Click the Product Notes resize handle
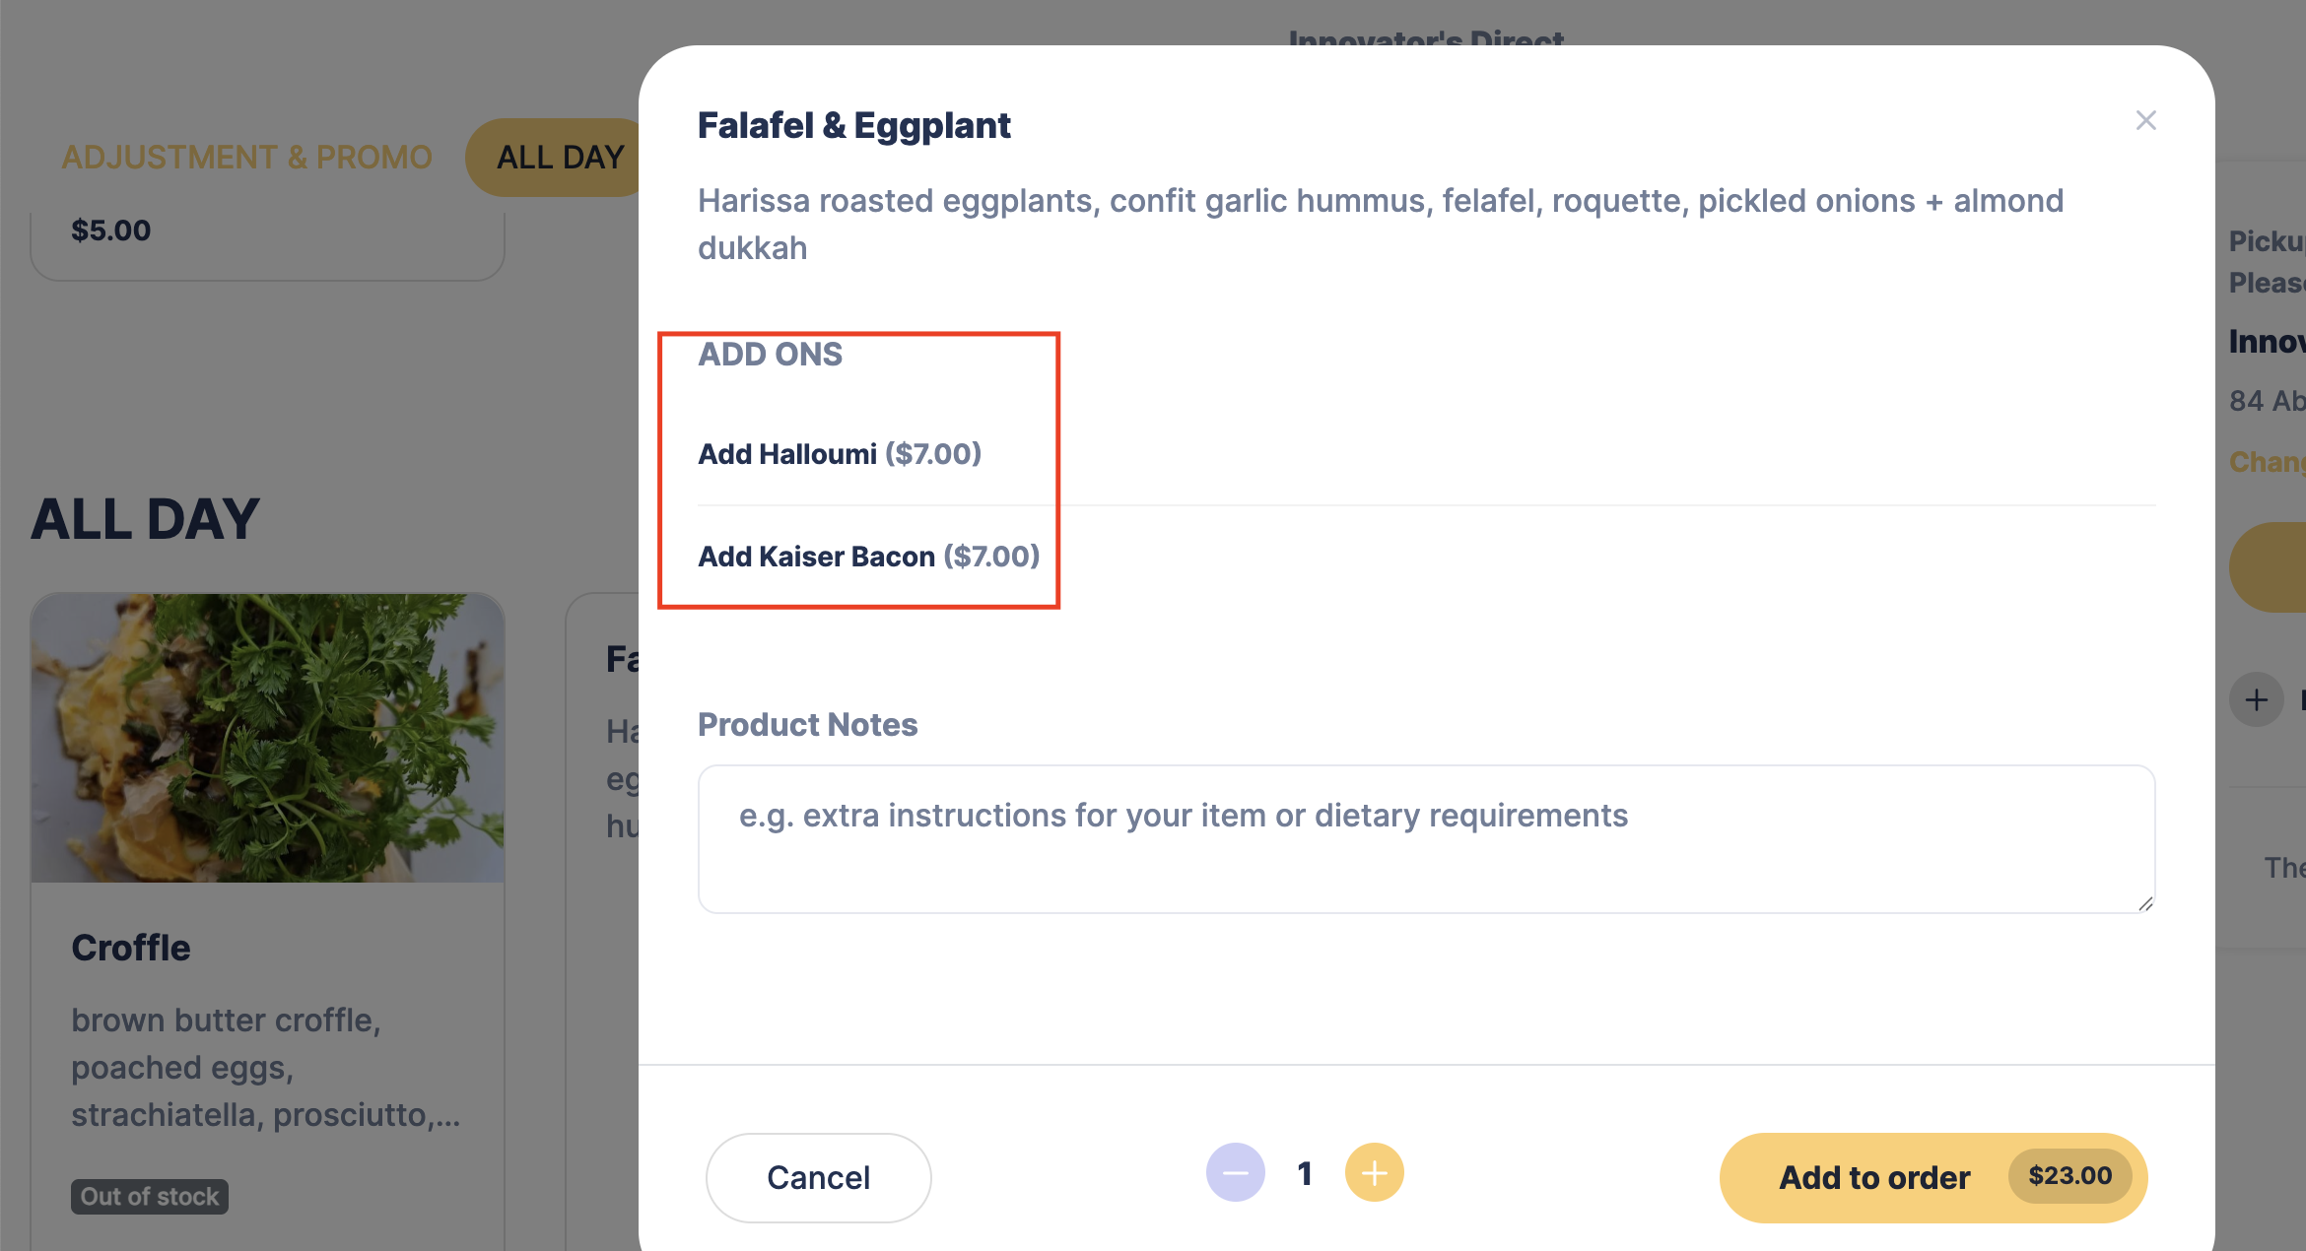The height and width of the screenshot is (1251, 2306). tap(2144, 903)
